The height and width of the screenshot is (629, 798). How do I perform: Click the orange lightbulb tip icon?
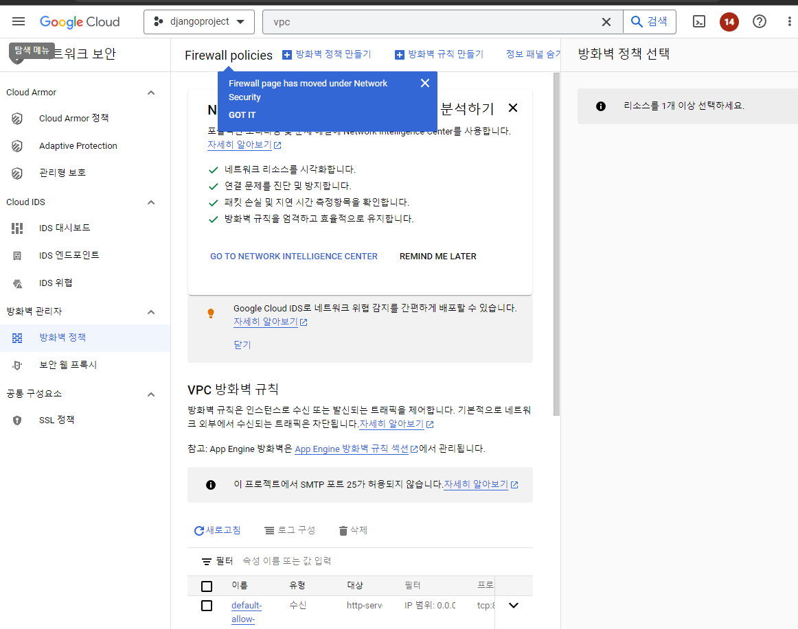(x=211, y=313)
